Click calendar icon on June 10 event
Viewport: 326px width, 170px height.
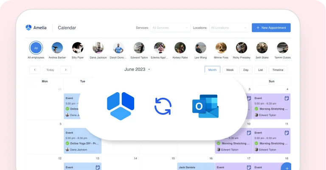[249, 133]
